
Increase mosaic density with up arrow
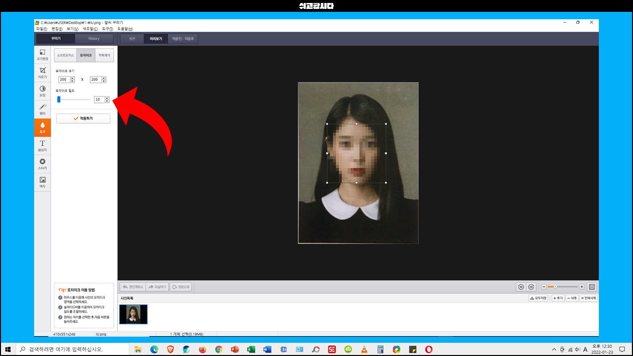(107, 98)
